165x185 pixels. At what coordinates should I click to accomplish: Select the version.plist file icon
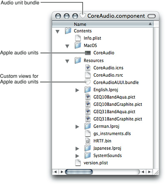pos(78,163)
